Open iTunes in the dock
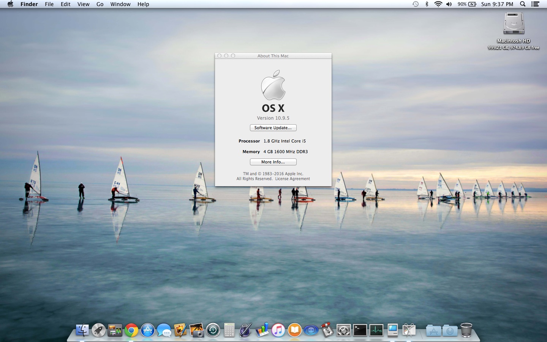 278,330
